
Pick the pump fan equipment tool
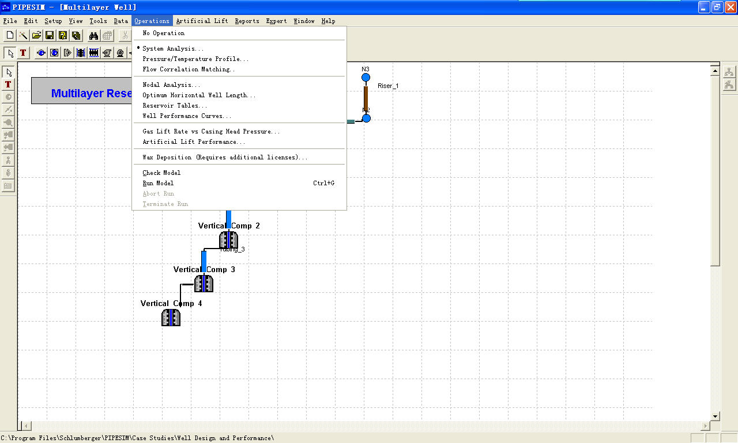pyautogui.click(x=121, y=53)
